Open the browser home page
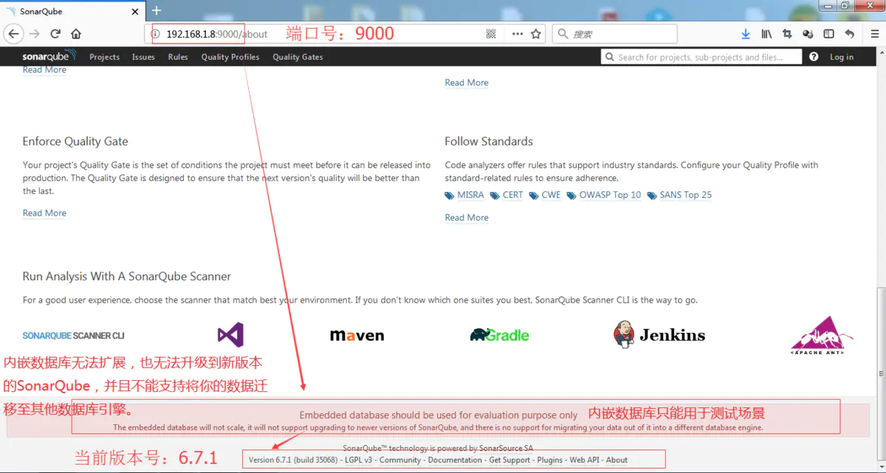886x473 pixels. coord(76,34)
